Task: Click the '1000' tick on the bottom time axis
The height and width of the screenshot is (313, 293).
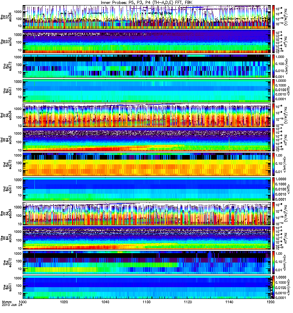Action: 23,302
